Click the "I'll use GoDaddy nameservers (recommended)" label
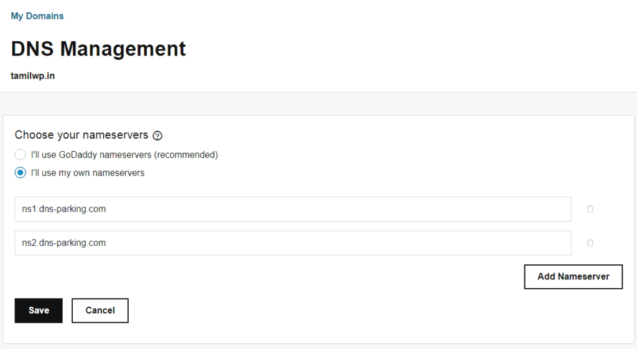 click(x=124, y=155)
